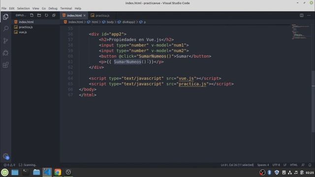The width and height of the screenshot is (315, 177).
Task: Open the View menu
Action: (x=36, y=8)
